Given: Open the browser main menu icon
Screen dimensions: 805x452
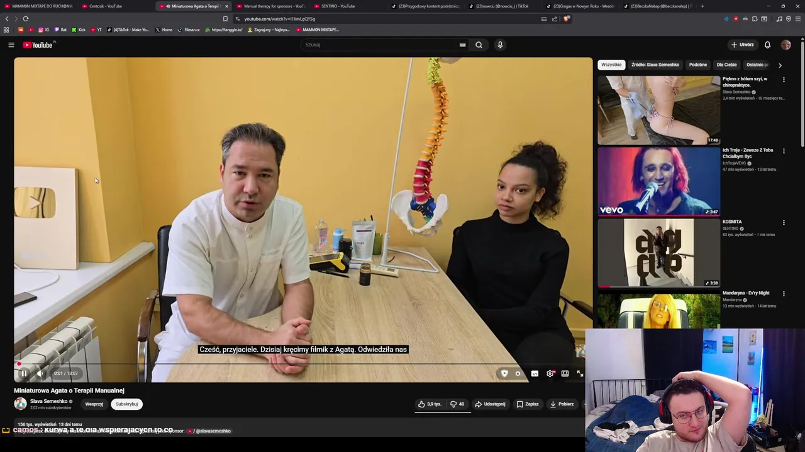Looking at the screenshot, I should pos(797,19).
